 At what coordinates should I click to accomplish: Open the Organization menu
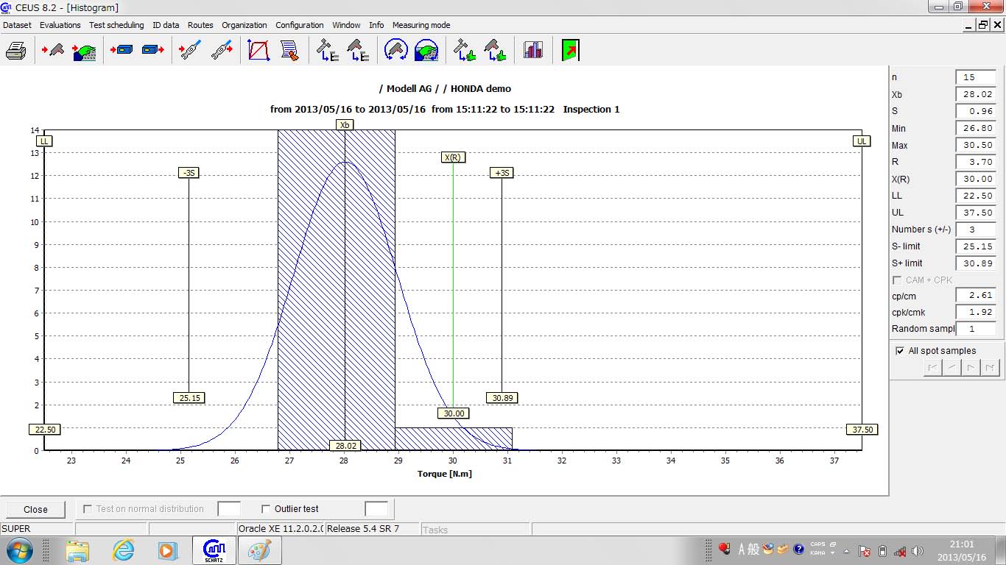245,25
